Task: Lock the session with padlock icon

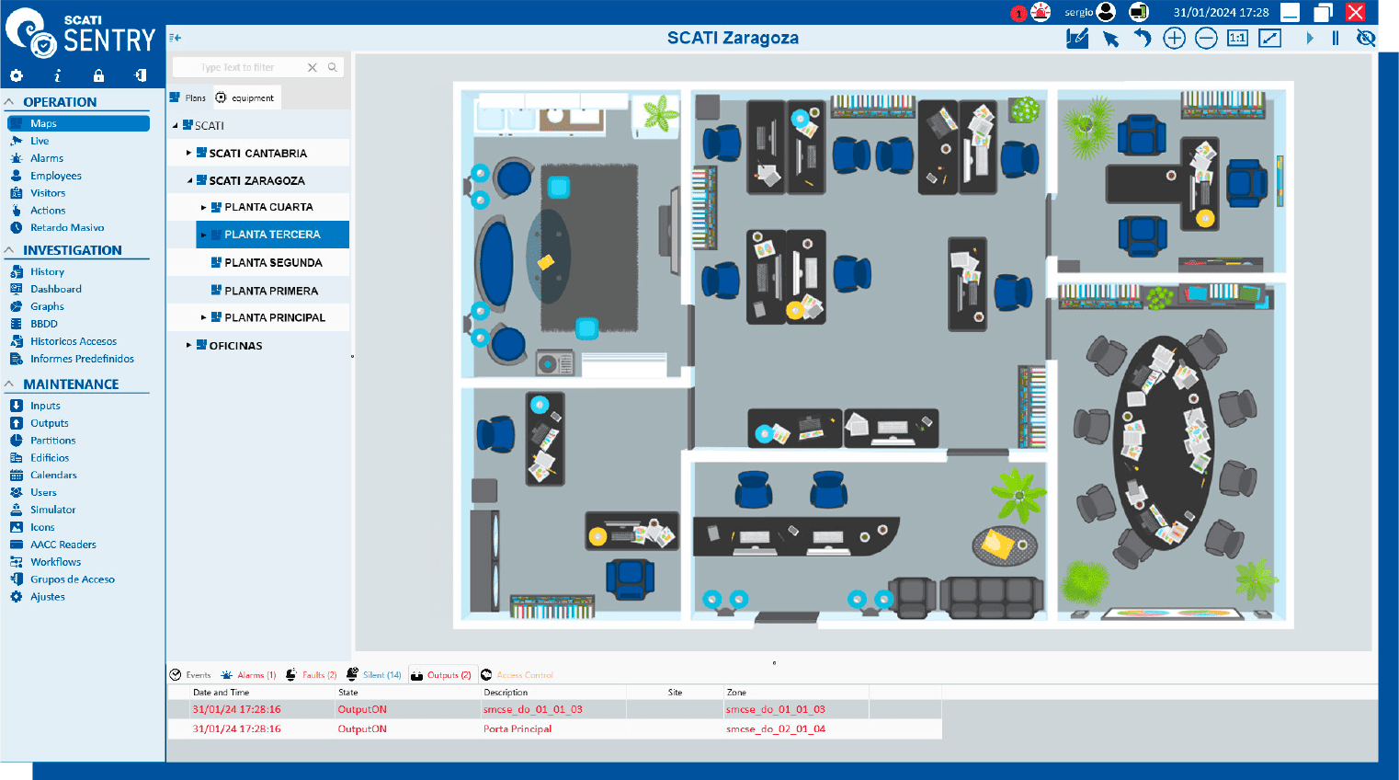Action: click(x=98, y=75)
